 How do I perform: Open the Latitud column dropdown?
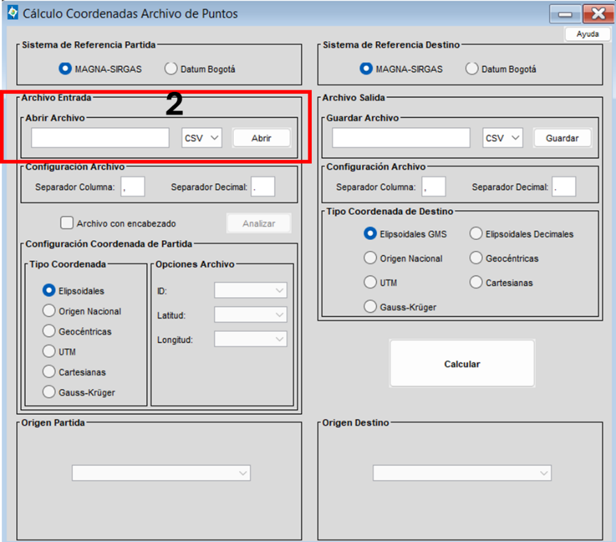point(251,314)
